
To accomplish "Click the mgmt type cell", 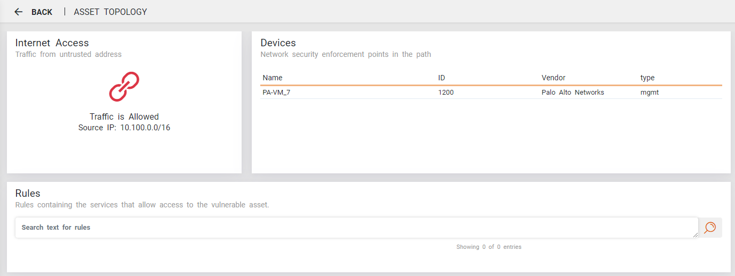I will click(x=650, y=93).
